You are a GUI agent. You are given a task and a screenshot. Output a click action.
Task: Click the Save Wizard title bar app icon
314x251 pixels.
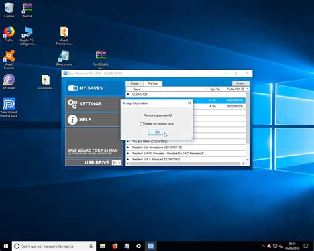66,74
